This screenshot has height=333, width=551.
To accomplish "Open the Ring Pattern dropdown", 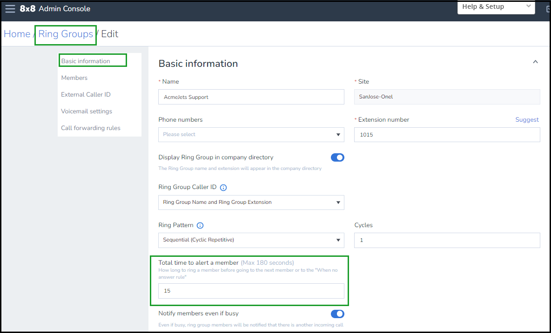I will [251, 240].
